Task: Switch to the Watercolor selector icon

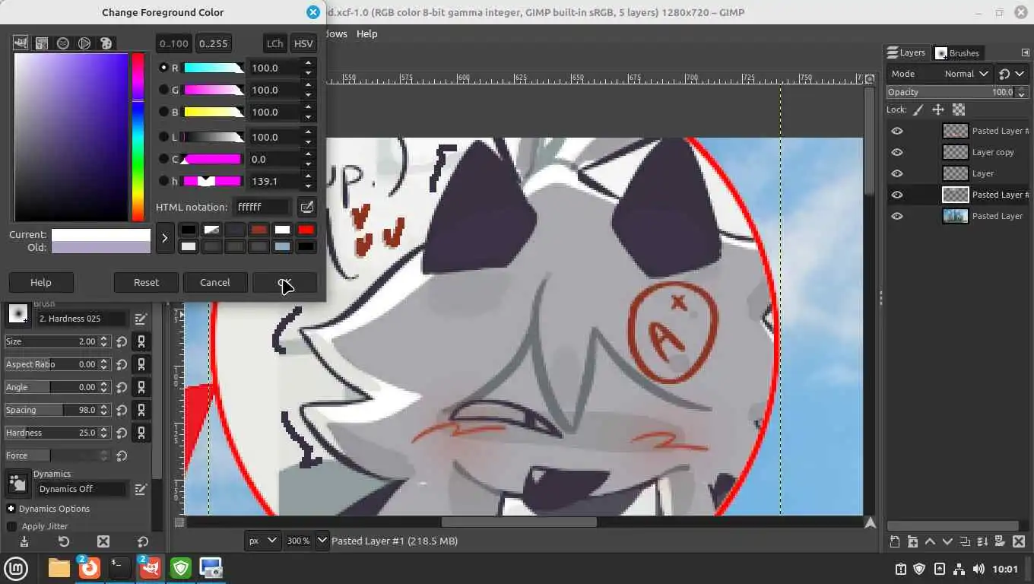Action: click(x=63, y=43)
